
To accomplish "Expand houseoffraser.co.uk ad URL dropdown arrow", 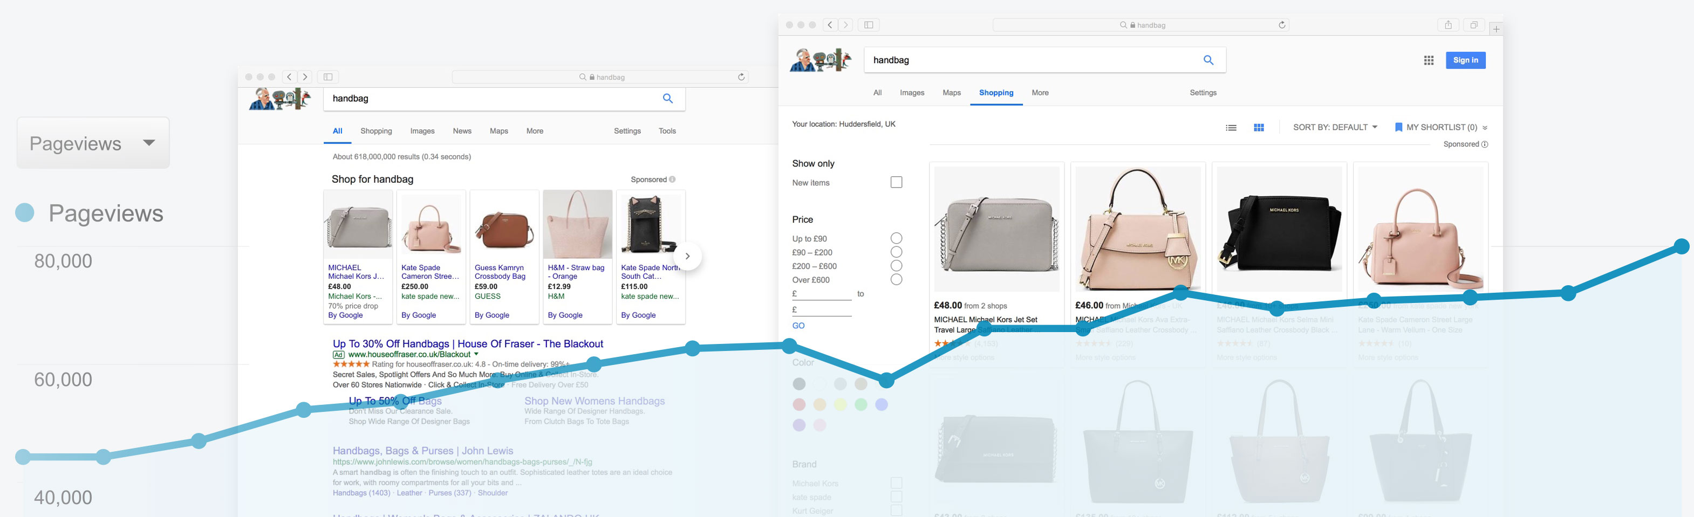I will click(x=476, y=354).
